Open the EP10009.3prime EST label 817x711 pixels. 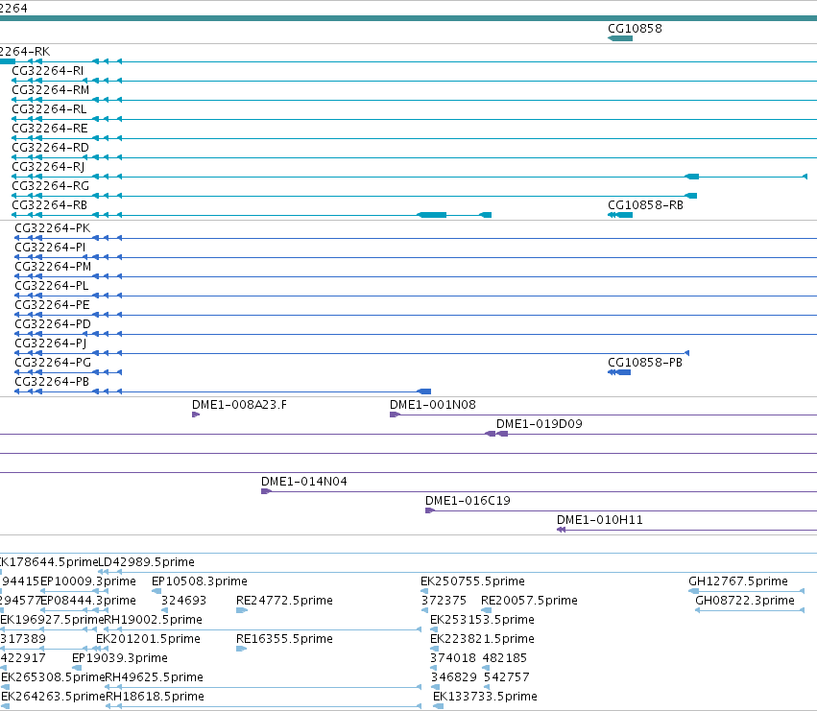88,581
